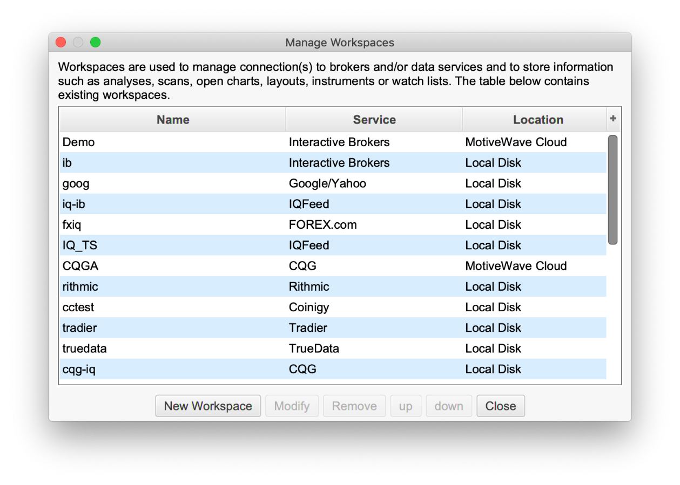The image size is (680, 485).
Task: Select the rithmic workspace row
Action: (80, 287)
